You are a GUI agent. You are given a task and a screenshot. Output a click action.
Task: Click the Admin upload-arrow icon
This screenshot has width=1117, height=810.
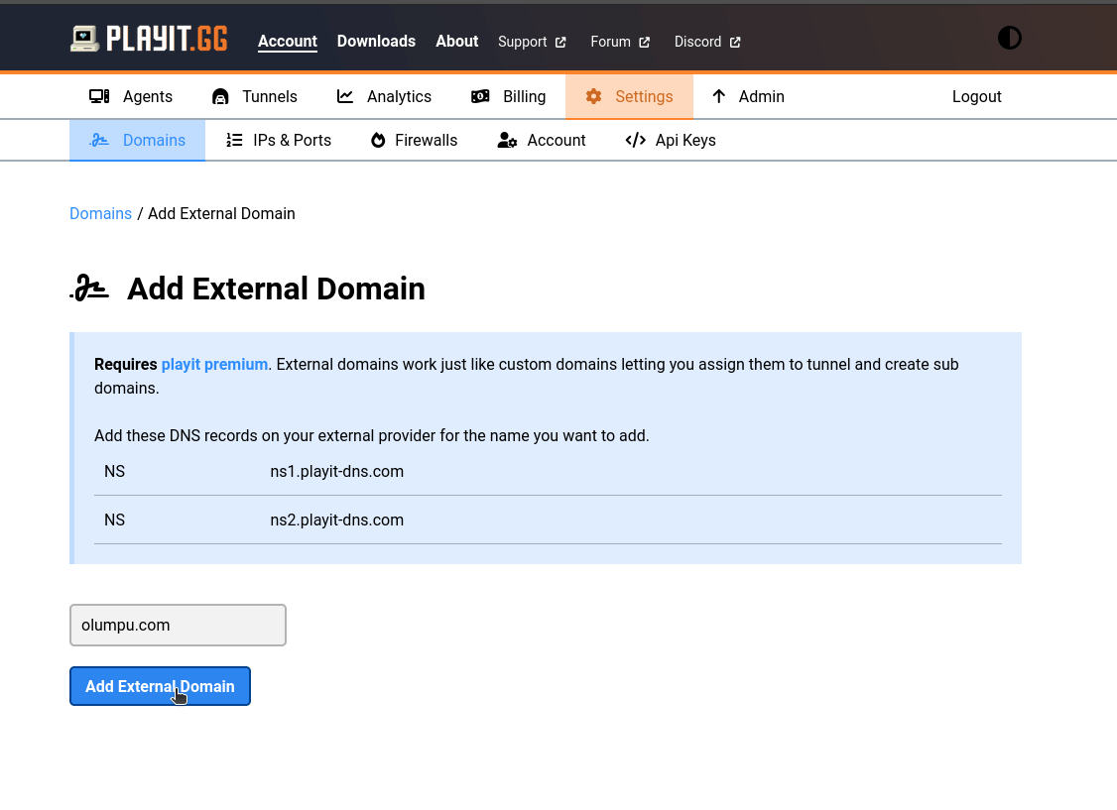tap(718, 96)
